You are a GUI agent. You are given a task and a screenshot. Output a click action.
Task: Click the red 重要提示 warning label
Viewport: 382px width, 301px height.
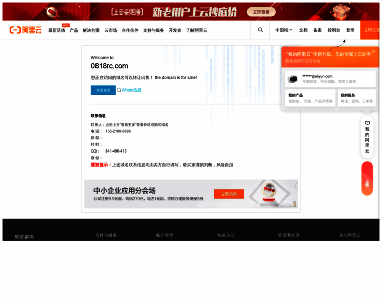coord(101,165)
